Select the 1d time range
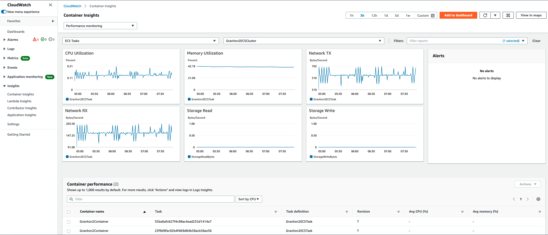The height and width of the screenshot is (235, 548). [386, 16]
